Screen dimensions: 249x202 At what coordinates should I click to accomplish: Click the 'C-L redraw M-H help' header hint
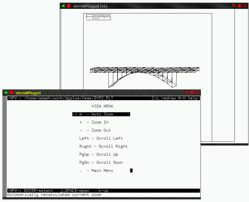175,98
